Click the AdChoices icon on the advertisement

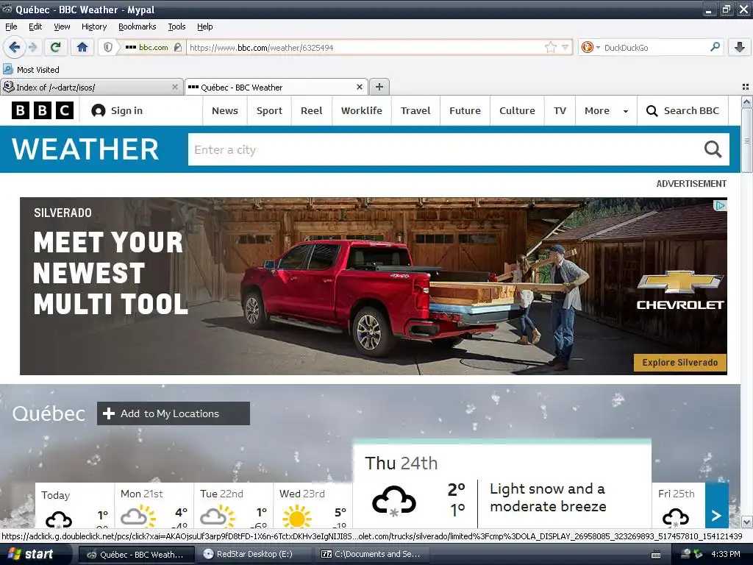[x=720, y=206]
